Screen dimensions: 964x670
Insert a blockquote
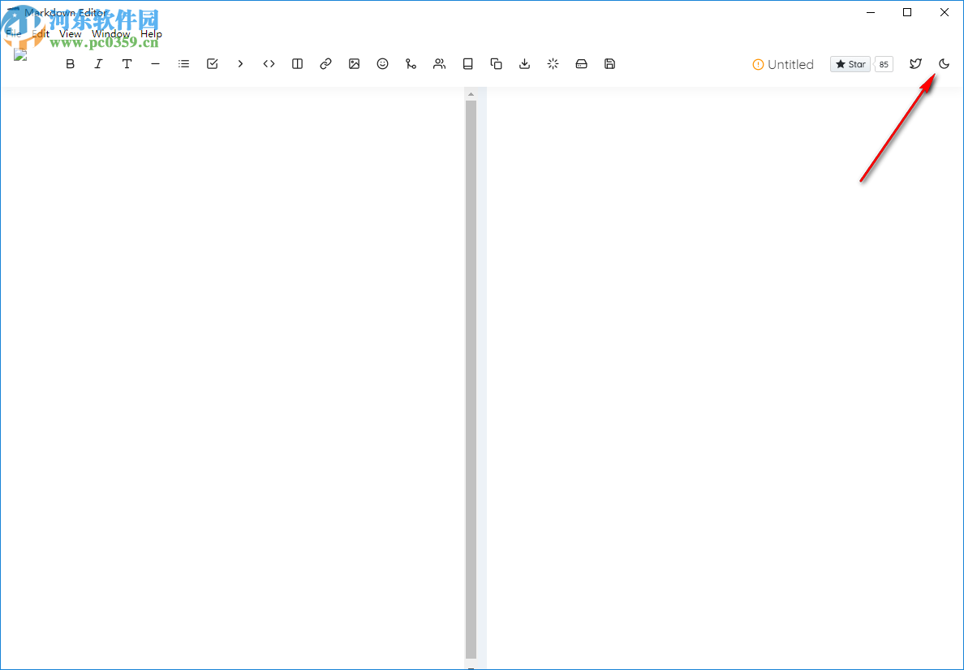coord(240,63)
